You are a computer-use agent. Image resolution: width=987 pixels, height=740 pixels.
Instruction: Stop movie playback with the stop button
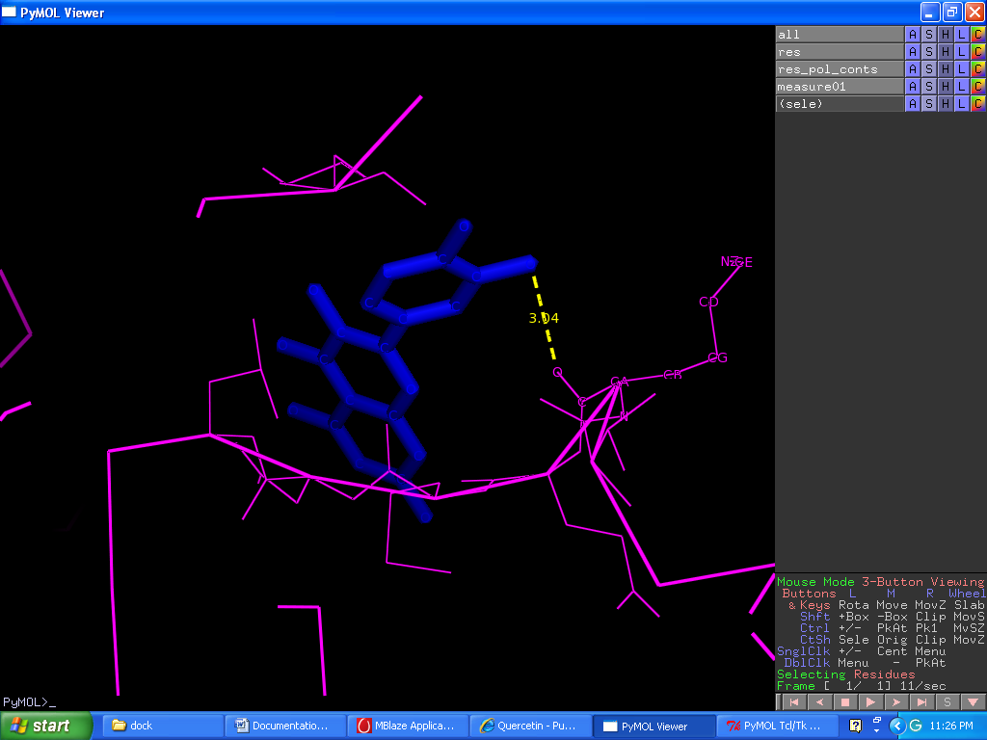[846, 702]
